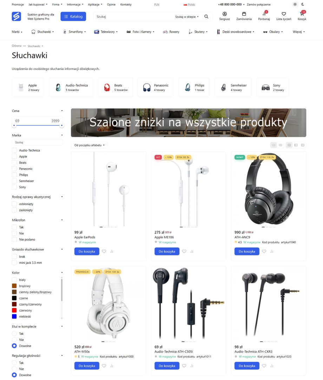Open the Szukaj w sklepie dropdown
Image resolution: width=323 pixels, height=380 pixels.
tap(186, 17)
